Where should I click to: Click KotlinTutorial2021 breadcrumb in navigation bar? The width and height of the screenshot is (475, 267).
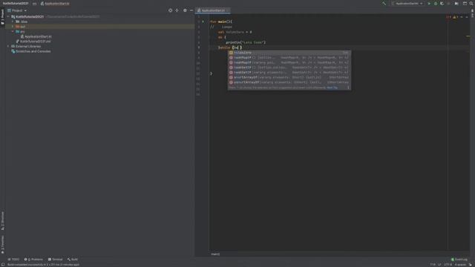tap(16, 4)
